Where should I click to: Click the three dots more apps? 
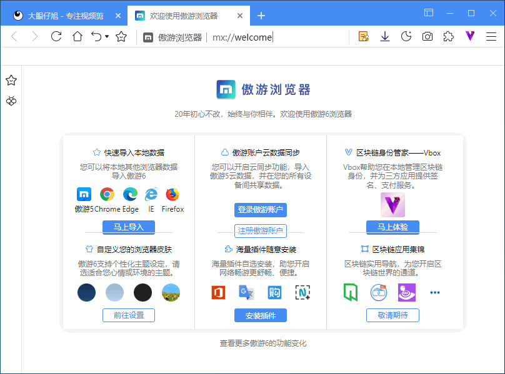(435, 293)
